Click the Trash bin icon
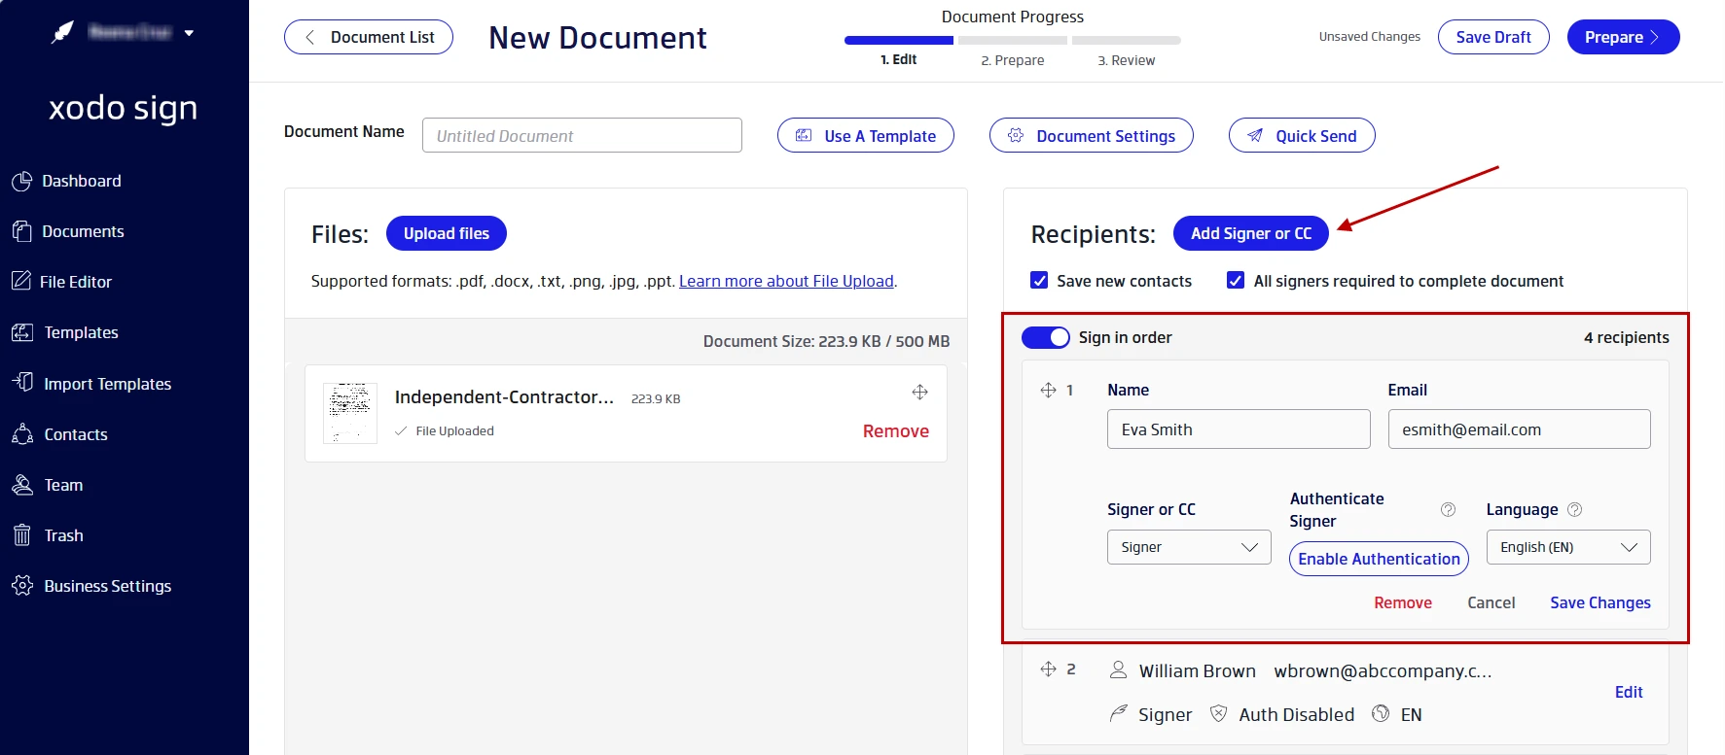The image size is (1725, 755). click(x=21, y=534)
